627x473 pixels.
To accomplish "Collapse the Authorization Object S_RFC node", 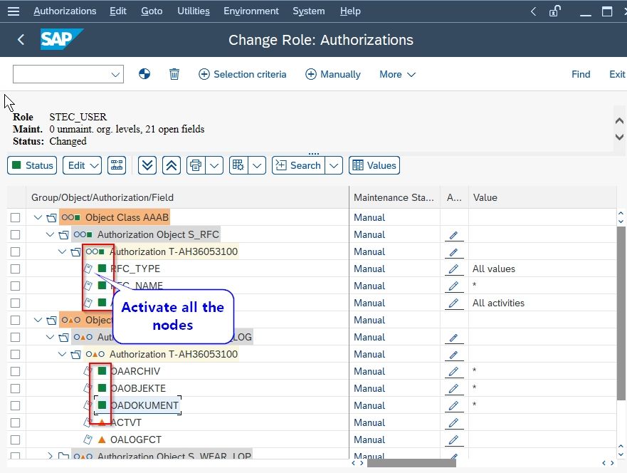I will coord(50,234).
